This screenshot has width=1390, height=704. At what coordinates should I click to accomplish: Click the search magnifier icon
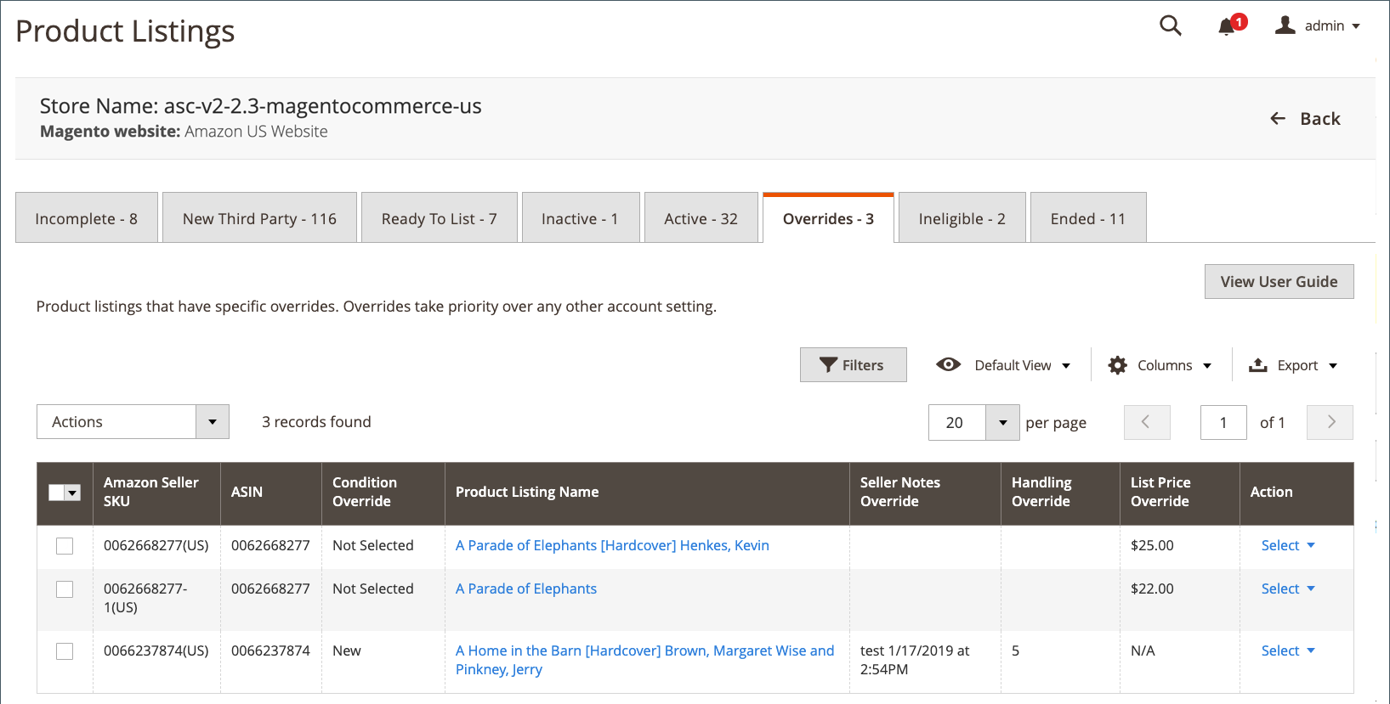1171,25
